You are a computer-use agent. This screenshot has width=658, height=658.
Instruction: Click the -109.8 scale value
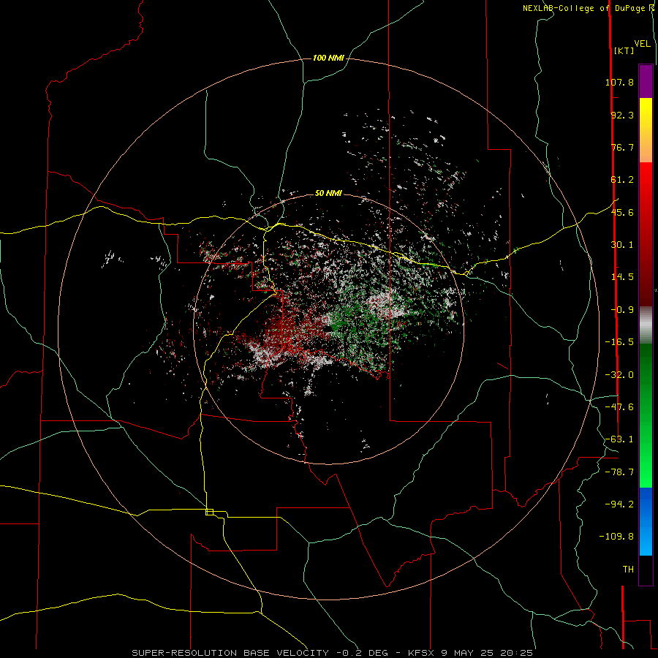(x=616, y=537)
